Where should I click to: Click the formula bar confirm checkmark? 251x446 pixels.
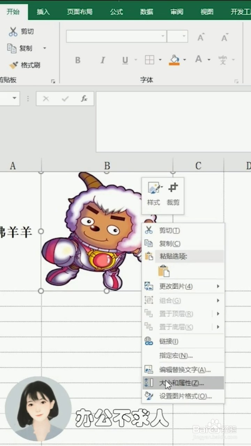tap(65, 99)
